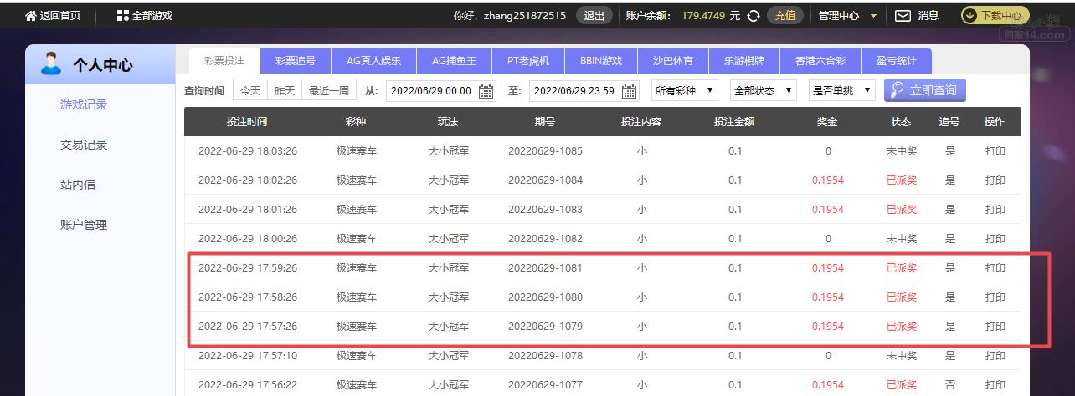
Task: Open the 全部状态 dropdown
Action: (764, 90)
